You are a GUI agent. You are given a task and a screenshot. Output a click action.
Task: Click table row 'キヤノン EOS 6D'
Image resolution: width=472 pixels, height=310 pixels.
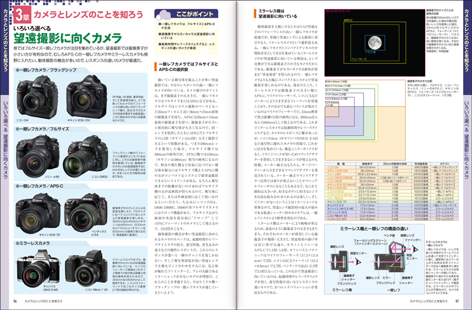(392, 188)
